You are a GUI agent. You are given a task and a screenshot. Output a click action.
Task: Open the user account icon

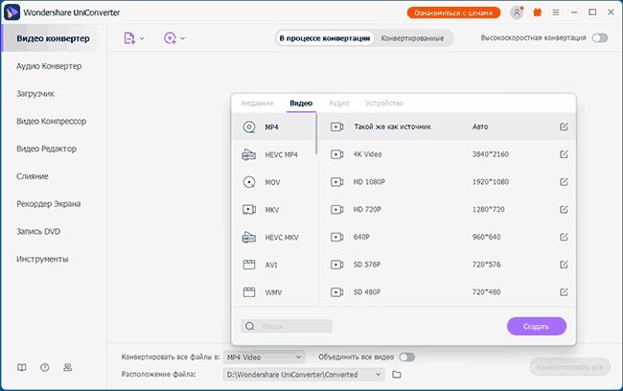pyautogui.click(x=517, y=12)
